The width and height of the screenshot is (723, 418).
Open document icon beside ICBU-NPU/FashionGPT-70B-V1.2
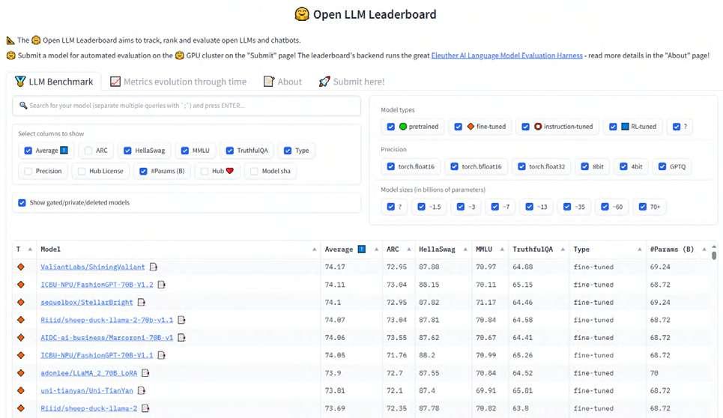pyautogui.click(x=161, y=285)
